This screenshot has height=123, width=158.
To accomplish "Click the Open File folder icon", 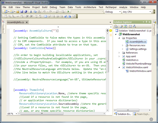I will pyautogui.click(x=18, y=12).
